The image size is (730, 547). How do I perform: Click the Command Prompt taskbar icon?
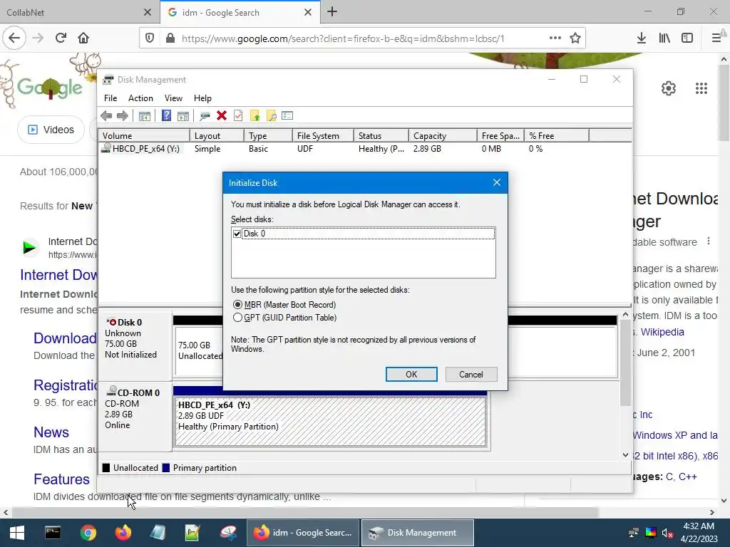53,533
